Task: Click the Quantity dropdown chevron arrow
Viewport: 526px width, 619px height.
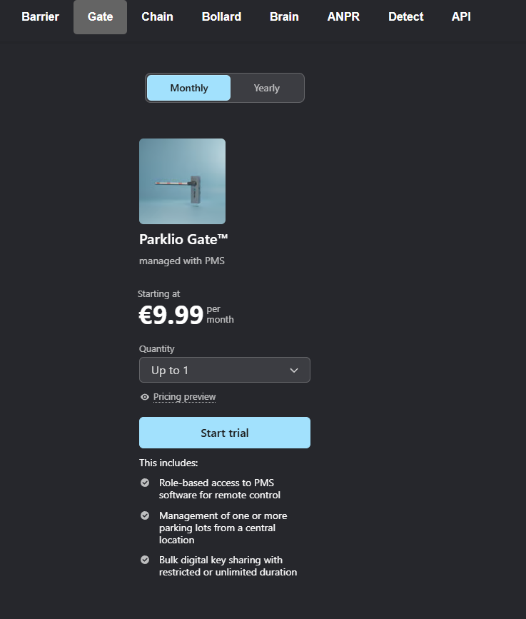Action: pyautogui.click(x=294, y=370)
